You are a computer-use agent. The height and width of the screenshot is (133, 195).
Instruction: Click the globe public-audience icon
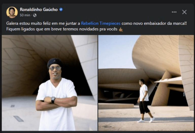(35, 15)
